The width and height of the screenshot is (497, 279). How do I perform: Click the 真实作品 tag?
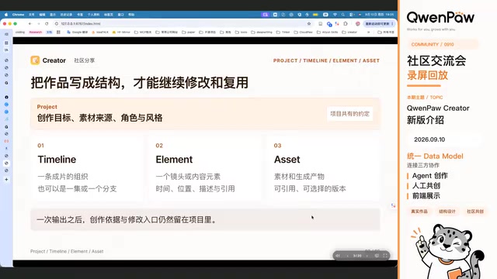coord(419,212)
